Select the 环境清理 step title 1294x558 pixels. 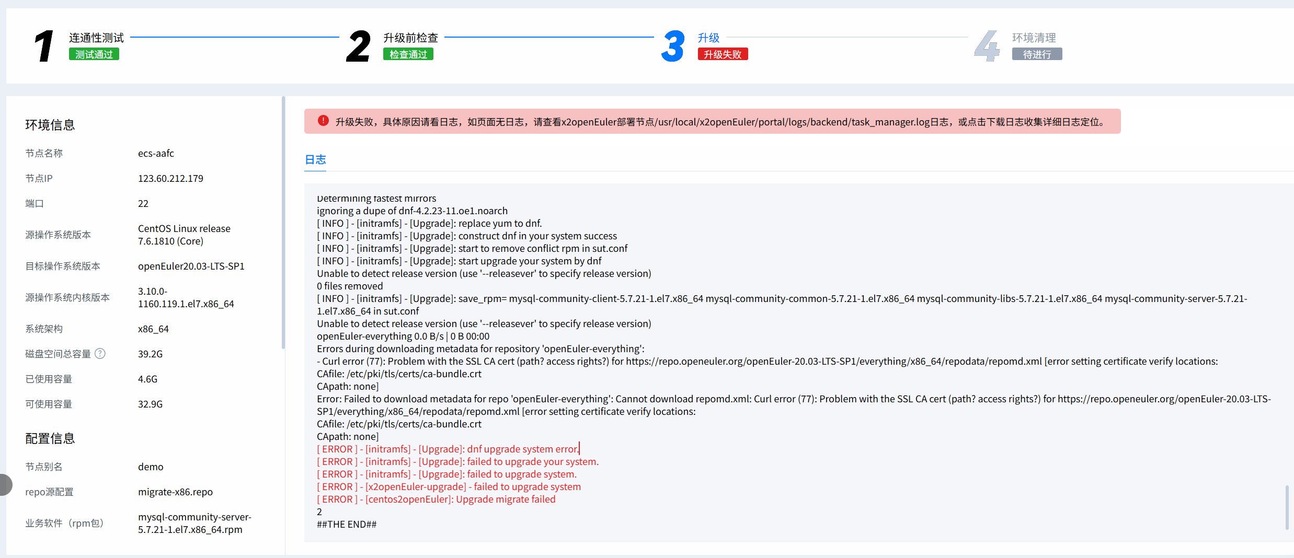pos(1034,38)
